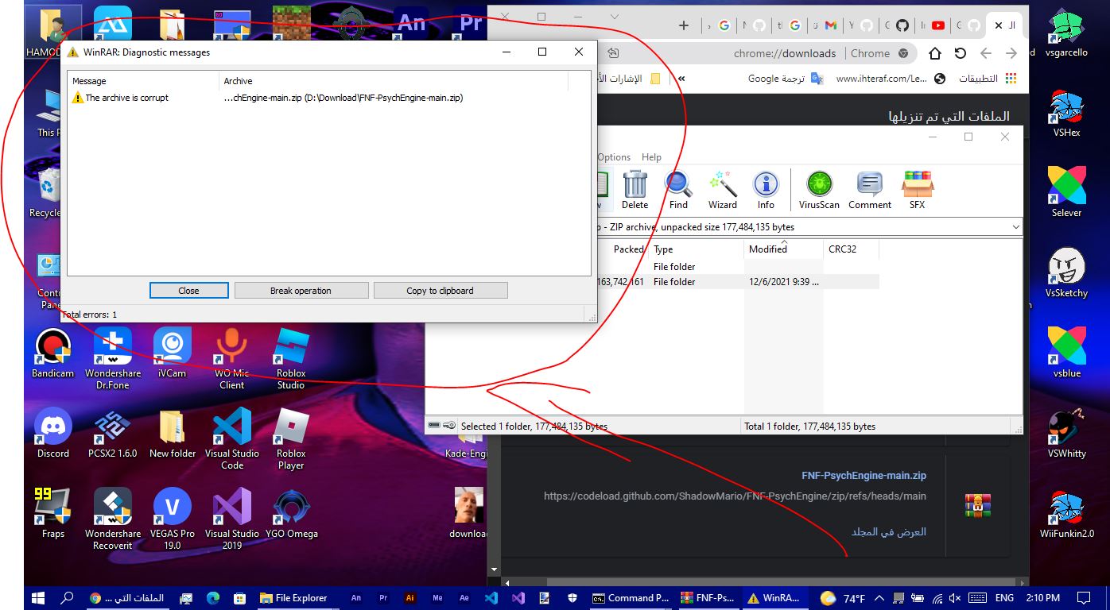
Task: Open the WinRAR Wizard tool
Action: [x=722, y=189]
